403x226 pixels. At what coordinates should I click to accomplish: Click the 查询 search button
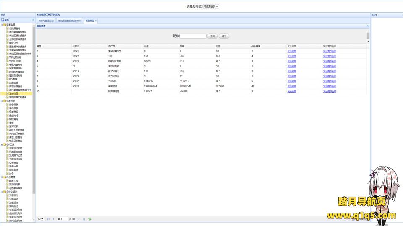[213, 36]
